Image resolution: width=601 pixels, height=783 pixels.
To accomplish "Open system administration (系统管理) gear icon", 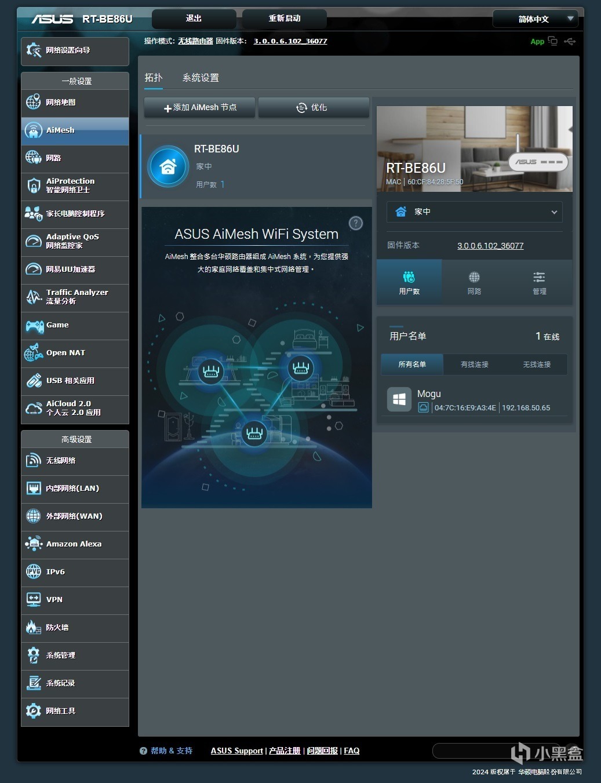I will [x=34, y=655].
